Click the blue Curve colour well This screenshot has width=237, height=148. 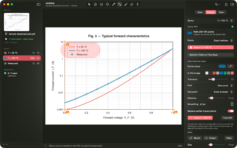tap(222, 66)
